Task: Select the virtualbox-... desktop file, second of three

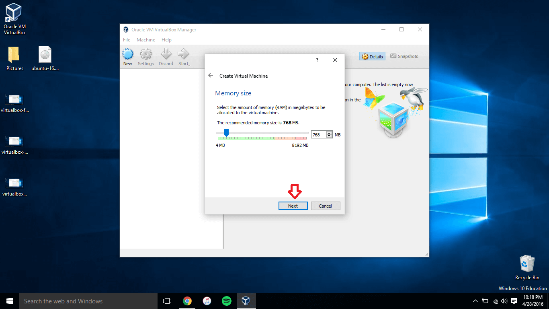Action: (15, 145)
